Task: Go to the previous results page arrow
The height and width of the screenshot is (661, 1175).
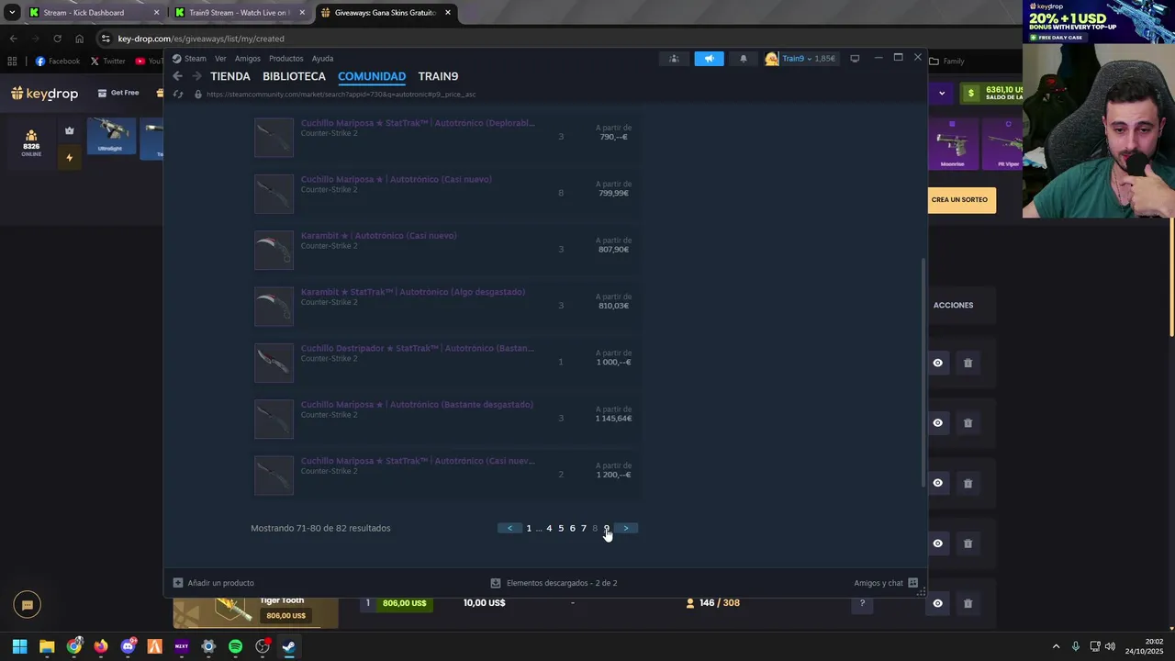Action: (x=509, y=528)
